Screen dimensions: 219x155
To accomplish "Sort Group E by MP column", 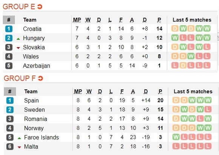I will coord(77,20).
